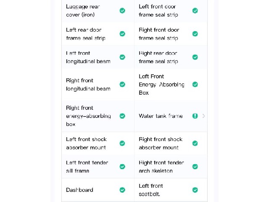
Task: Select Right rear door frame seal strip checkmark
Action: tap(195, 57)
